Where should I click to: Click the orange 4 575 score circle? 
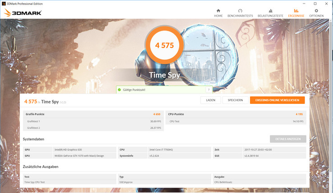pos(164,45)
